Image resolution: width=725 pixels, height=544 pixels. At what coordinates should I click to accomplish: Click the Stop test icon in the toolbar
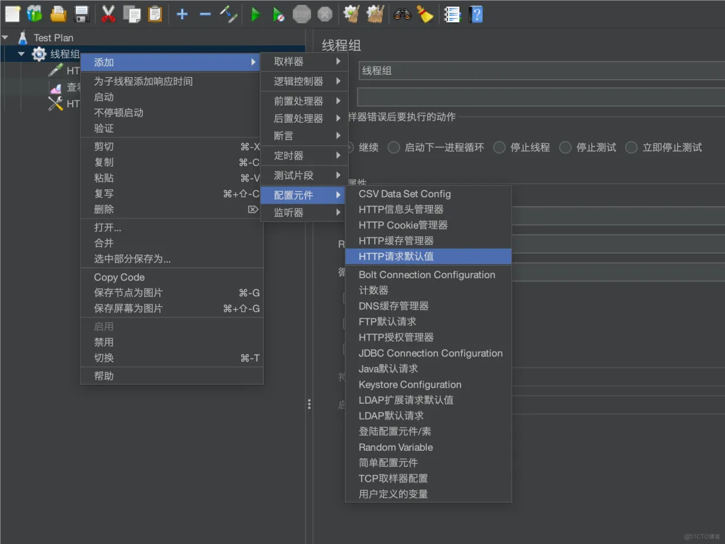[302, 13]
